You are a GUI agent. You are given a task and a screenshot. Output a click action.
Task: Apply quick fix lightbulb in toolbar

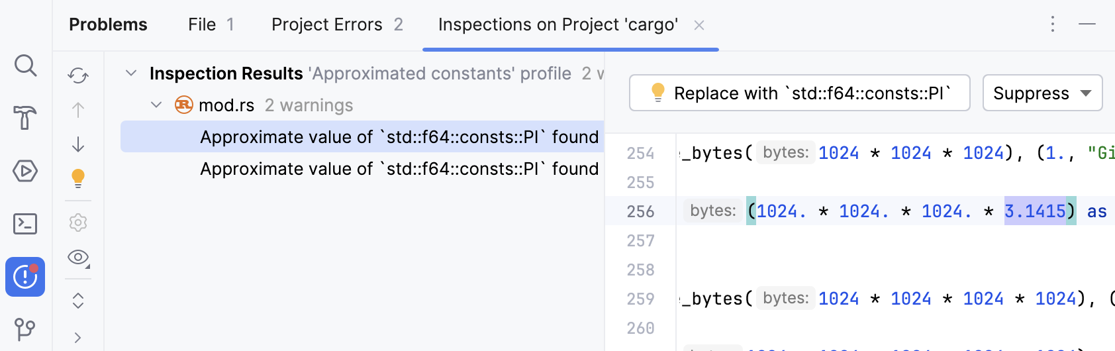pos(78,178)
